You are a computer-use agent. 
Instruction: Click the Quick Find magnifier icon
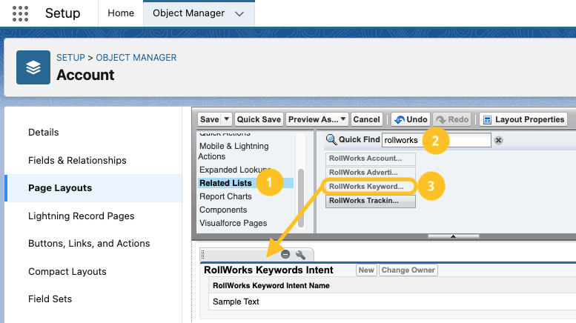click(x=331, y=139)
